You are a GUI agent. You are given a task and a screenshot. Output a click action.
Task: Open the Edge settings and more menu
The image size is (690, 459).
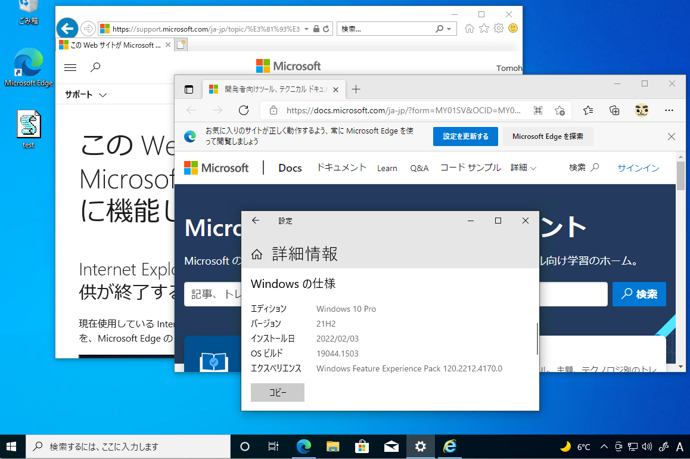point(669,110)
